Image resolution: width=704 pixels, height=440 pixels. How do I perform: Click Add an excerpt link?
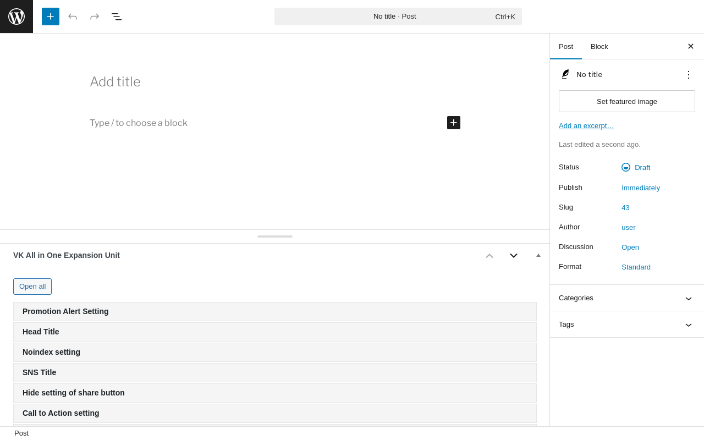(x=586, y=125)
